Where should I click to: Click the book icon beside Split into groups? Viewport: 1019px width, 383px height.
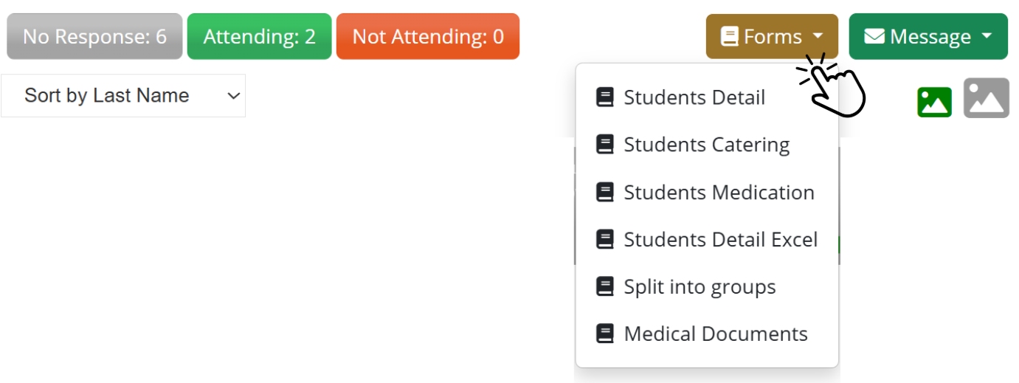[605, 287]
